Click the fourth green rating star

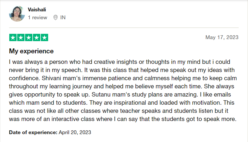[36, 37]
